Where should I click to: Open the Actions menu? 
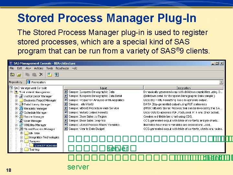(39, 68)
